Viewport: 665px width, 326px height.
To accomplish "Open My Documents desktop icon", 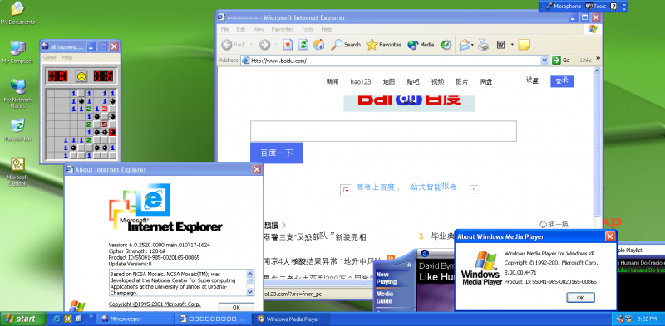I will tap(17, 12).
